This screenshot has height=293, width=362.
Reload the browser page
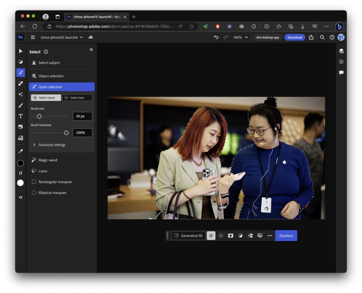point(35,26)
